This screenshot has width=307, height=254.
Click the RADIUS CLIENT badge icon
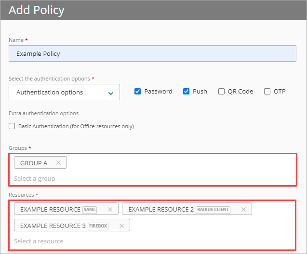(213, 210)
